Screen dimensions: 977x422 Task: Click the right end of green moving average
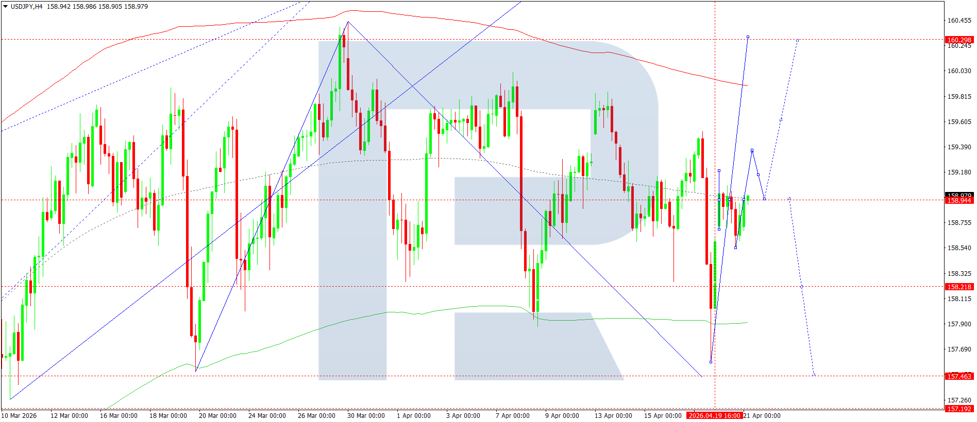(x=747, y=323)
